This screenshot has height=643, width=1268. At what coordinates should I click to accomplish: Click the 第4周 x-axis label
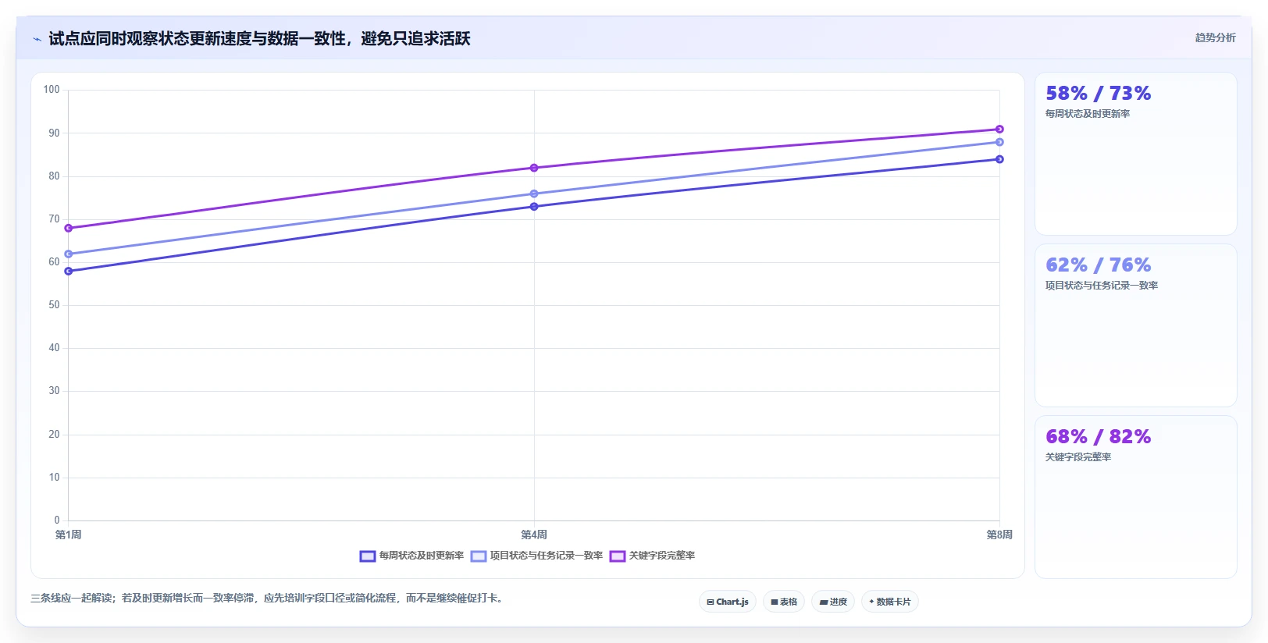point(534,535)
